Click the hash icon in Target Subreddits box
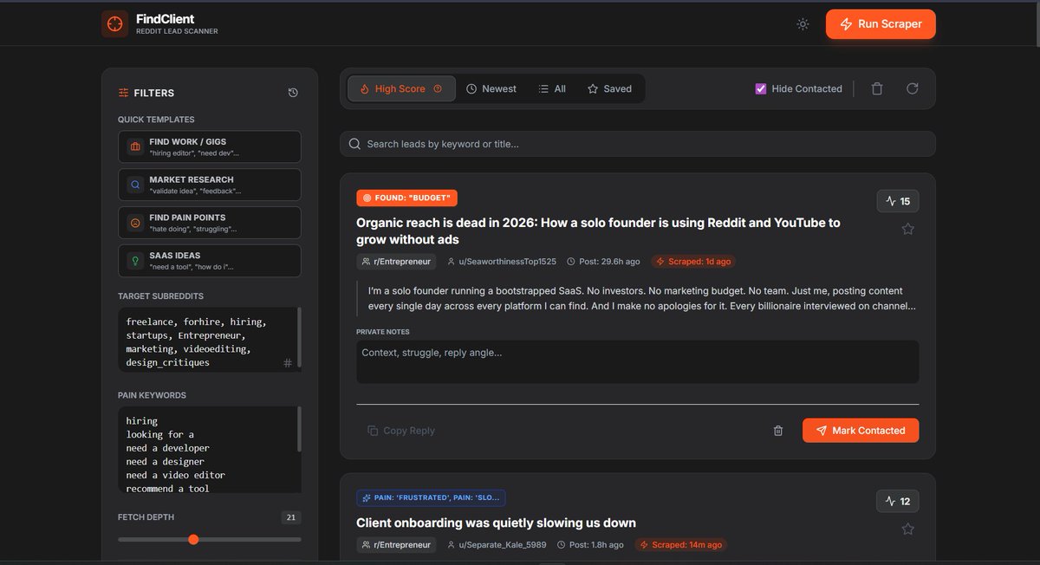 (288, 363)
